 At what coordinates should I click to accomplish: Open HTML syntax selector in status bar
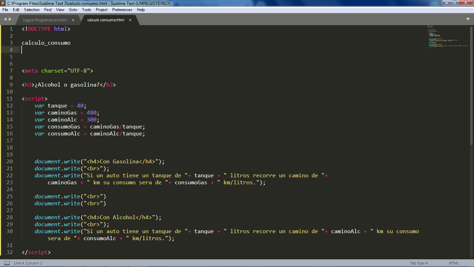pos(454,263)
